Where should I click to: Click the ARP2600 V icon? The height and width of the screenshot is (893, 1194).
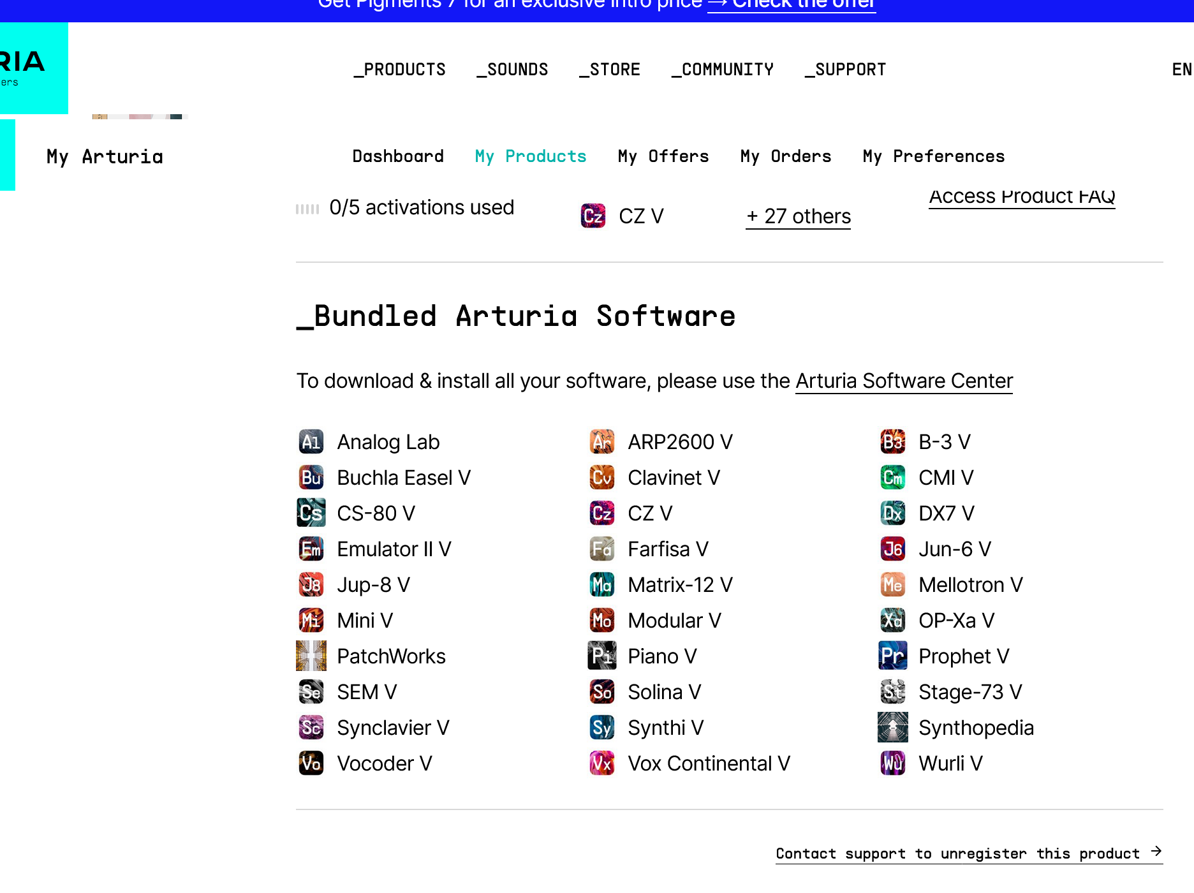pos(602,441)
